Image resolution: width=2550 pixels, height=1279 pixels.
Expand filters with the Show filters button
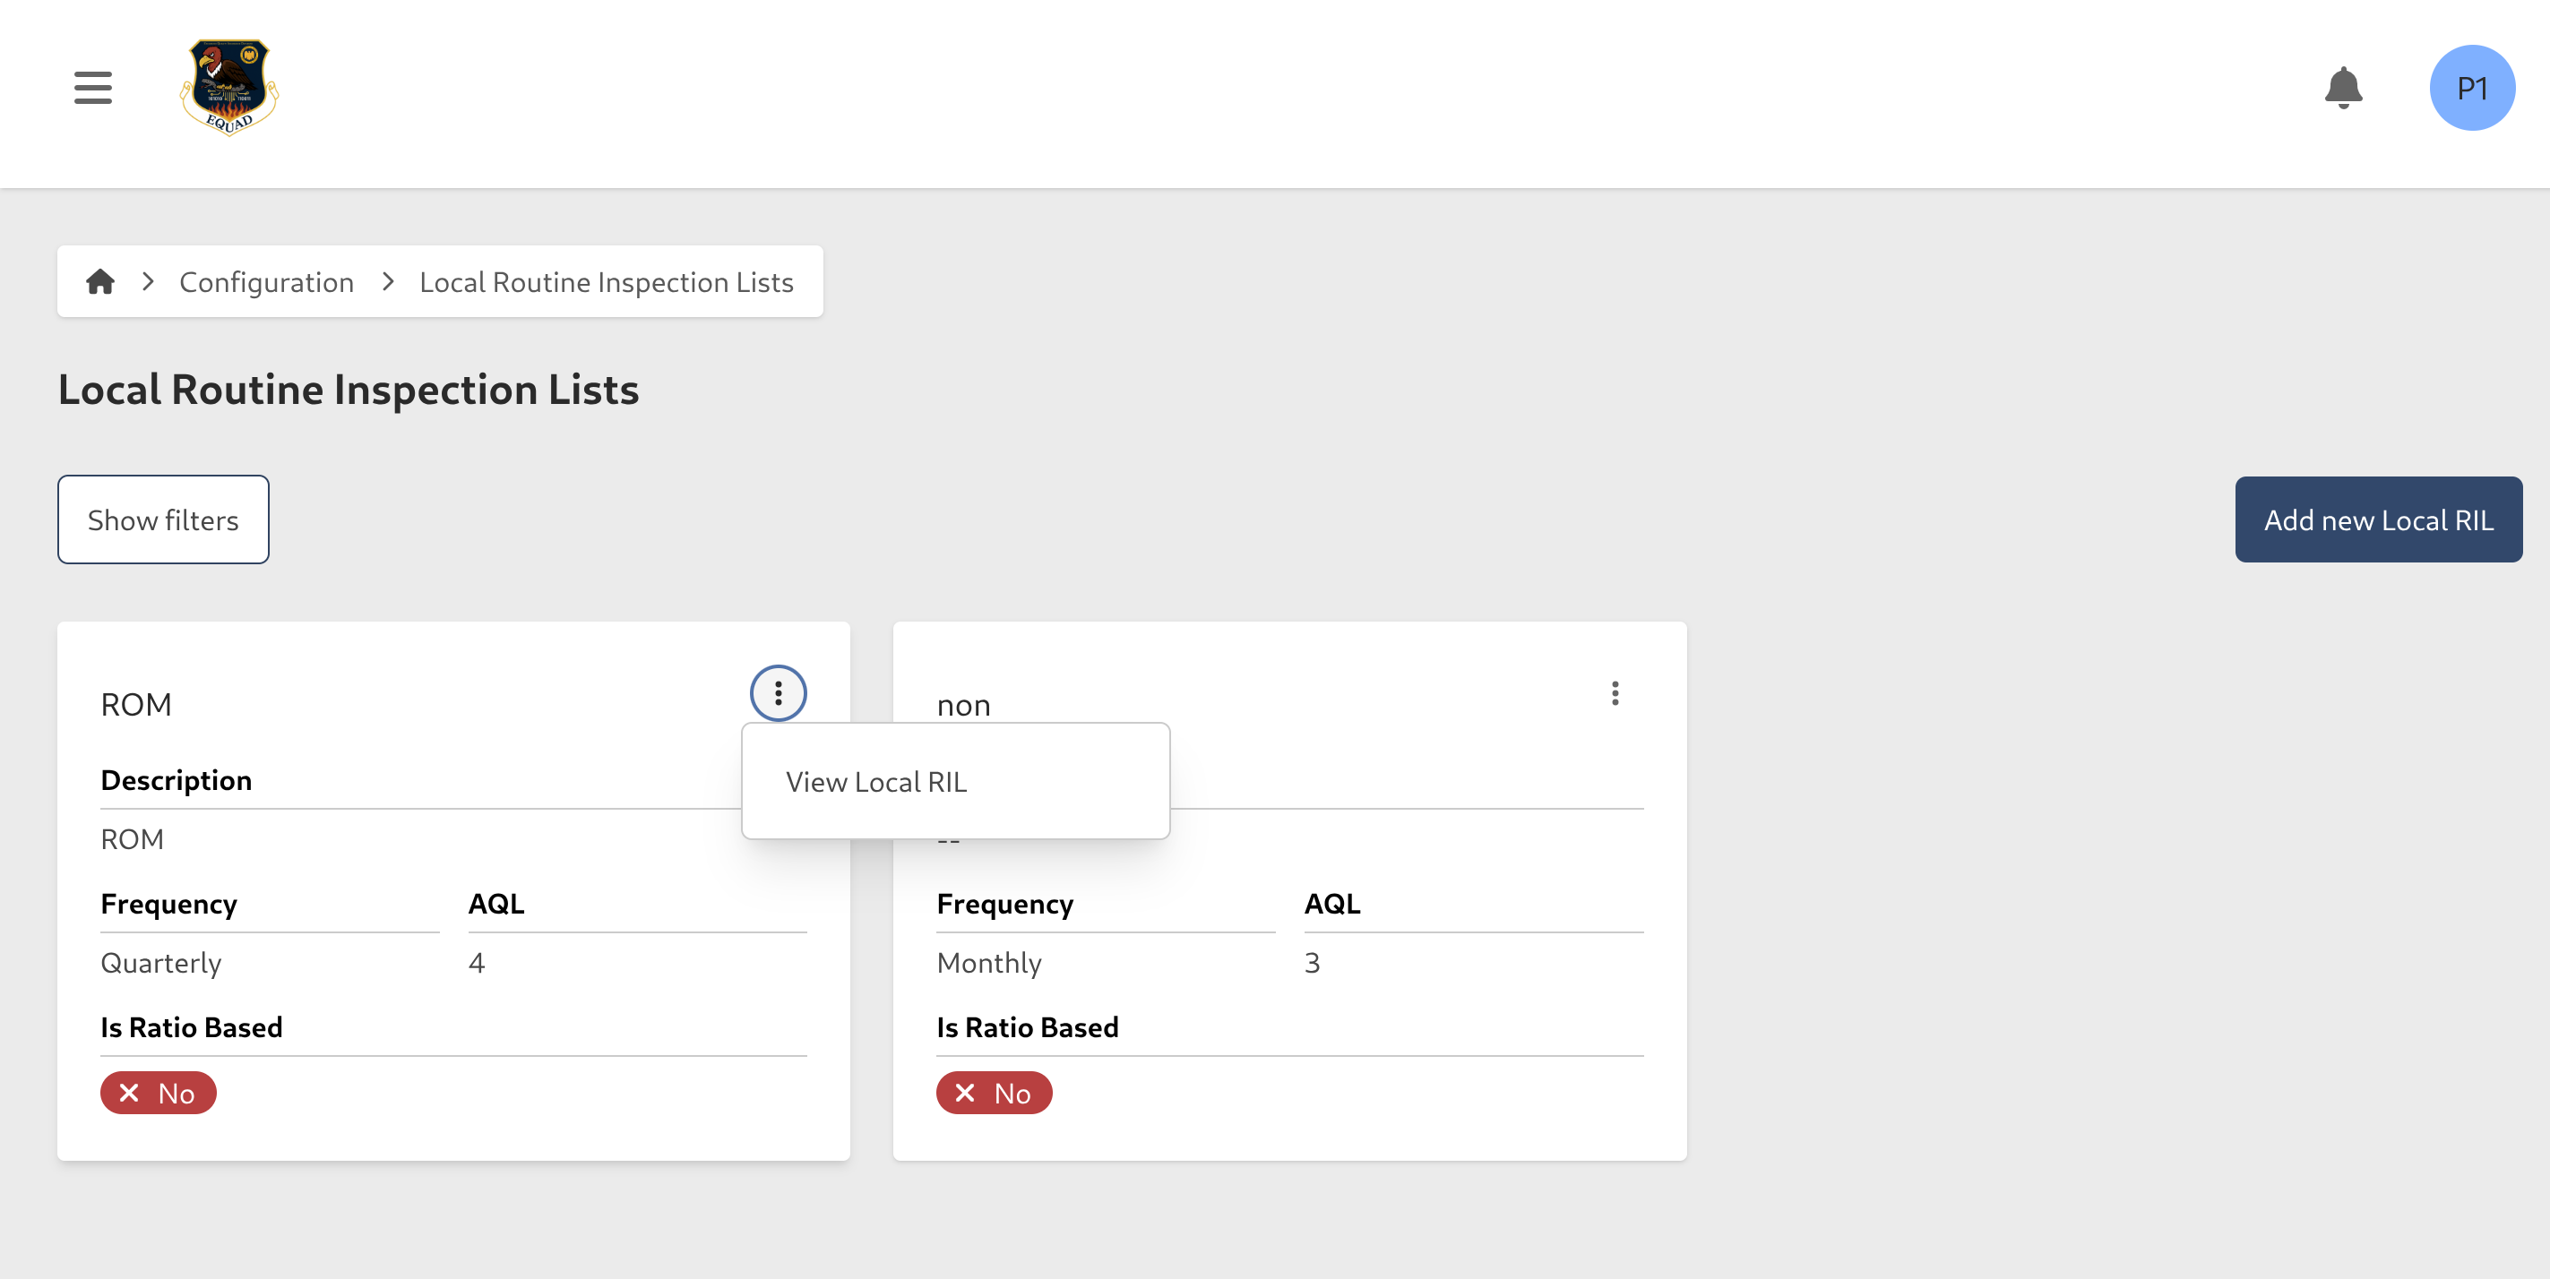(162, 519)
